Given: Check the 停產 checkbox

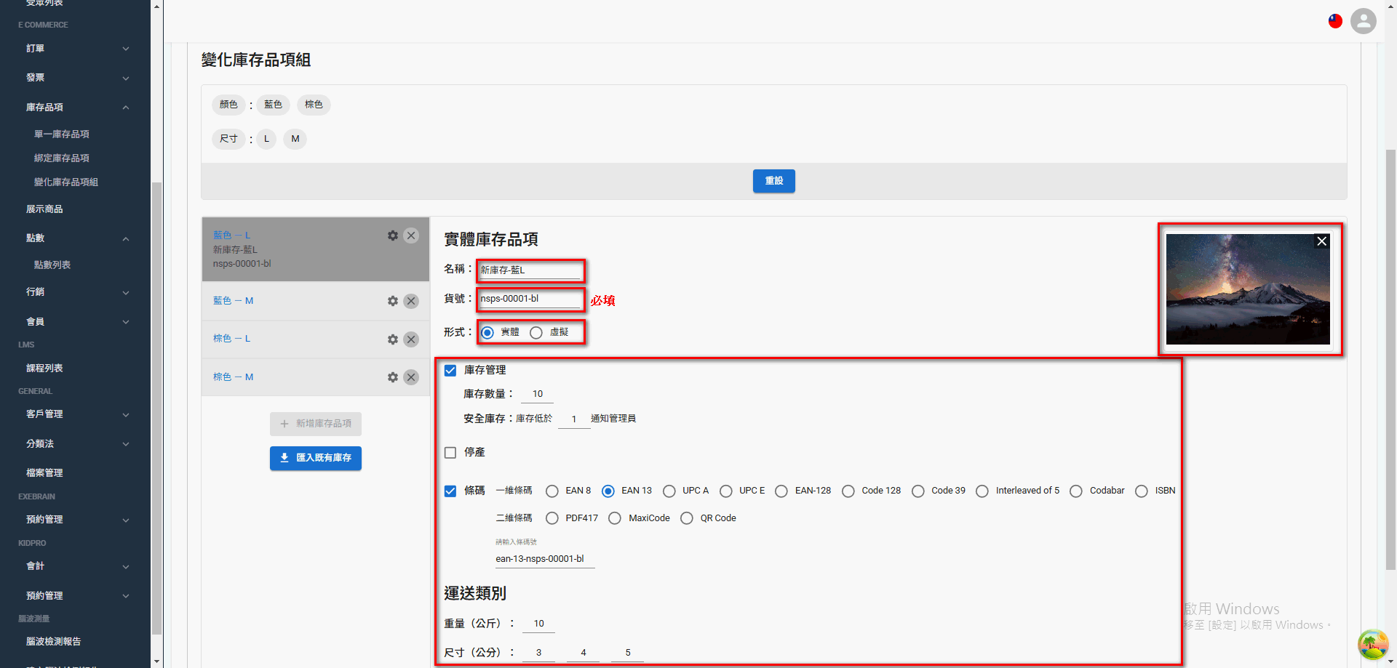Looking at the screenshot, I should pos(450,453).
